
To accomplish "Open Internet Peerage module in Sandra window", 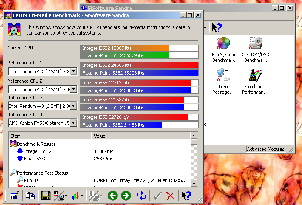I will (x=223, y=81).
